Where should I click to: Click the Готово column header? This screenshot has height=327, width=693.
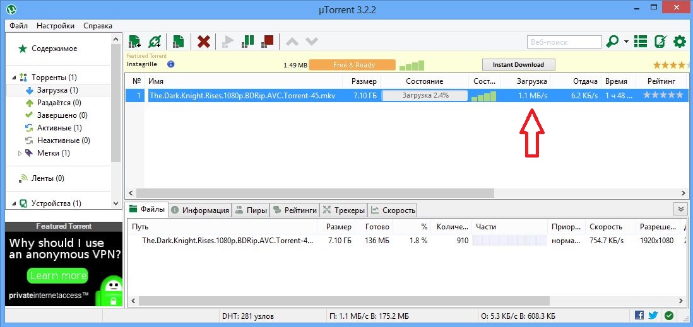[377, 227]
